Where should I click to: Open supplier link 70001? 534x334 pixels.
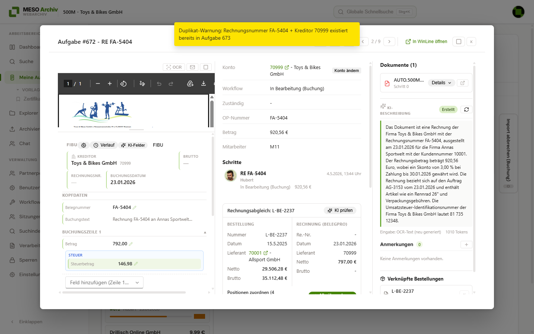255,253
